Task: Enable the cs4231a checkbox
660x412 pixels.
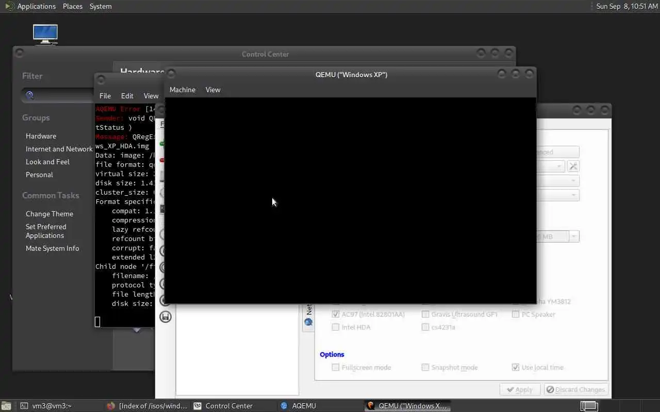Action: (425, 327)
